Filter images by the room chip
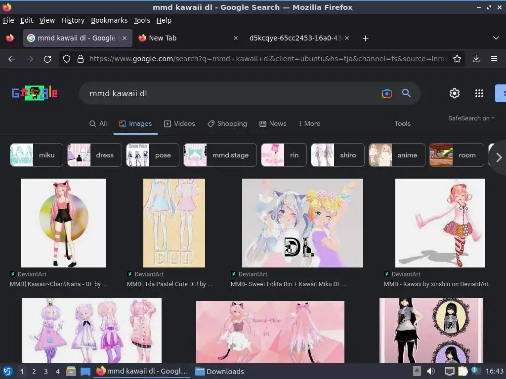Image resolution: width=506 pixels, height=379 pixels. tap(457, 155)
